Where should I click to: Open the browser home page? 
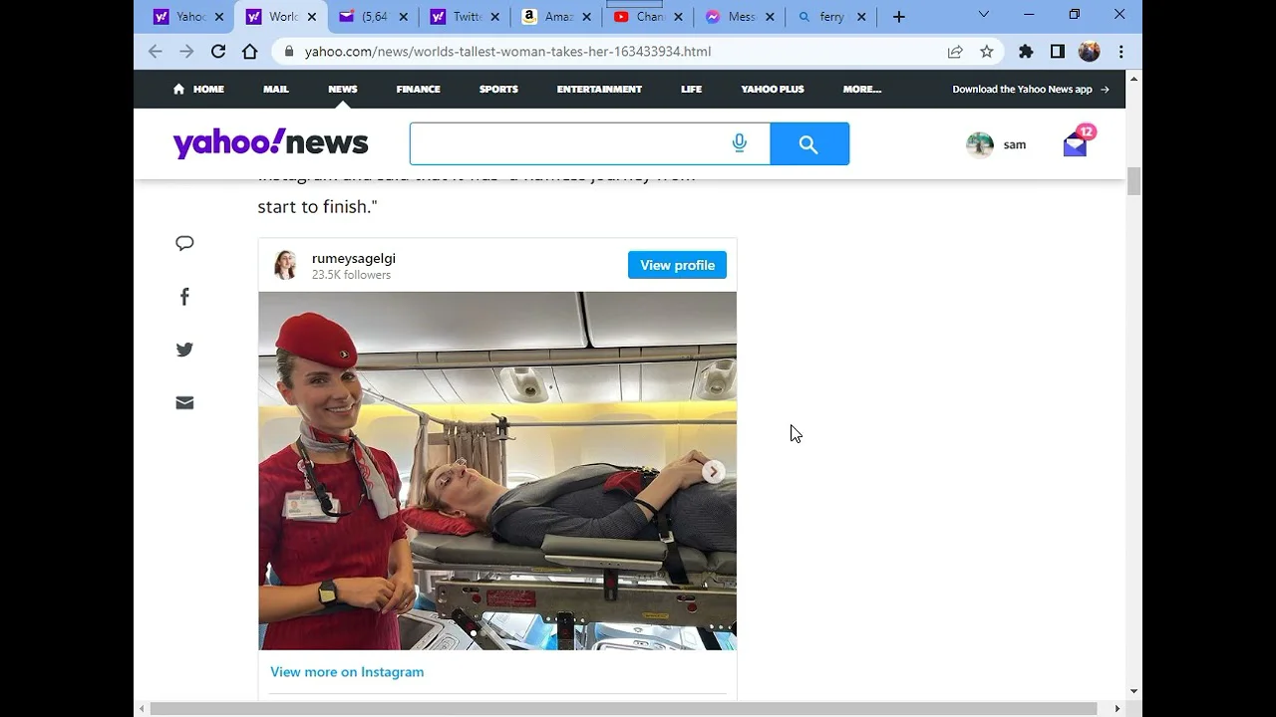pos(250,52)
